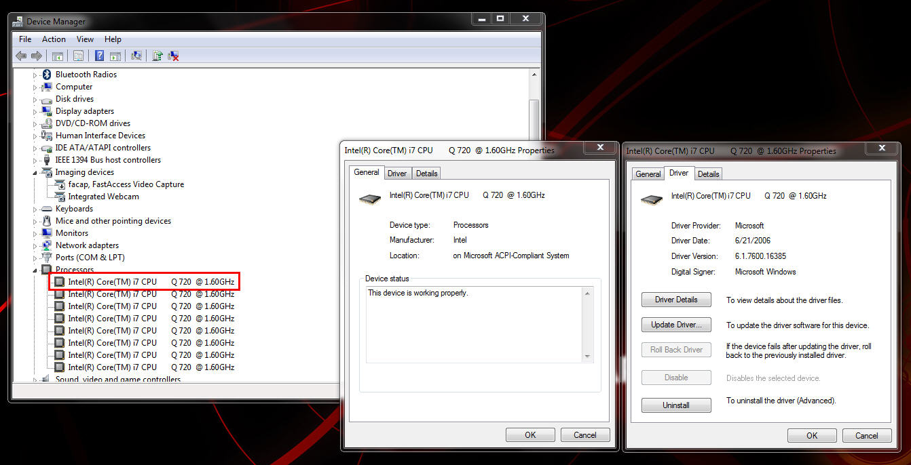Select the Integrated Webcam tree entry
This screenshot has width=911, height=465.
point(103,197)
